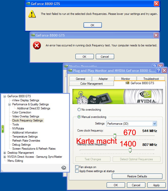Click NVIDIA icon on GeForce 8800 GTS tab
Viewport: 168px width, 191px height.
[x=127, y=83]
